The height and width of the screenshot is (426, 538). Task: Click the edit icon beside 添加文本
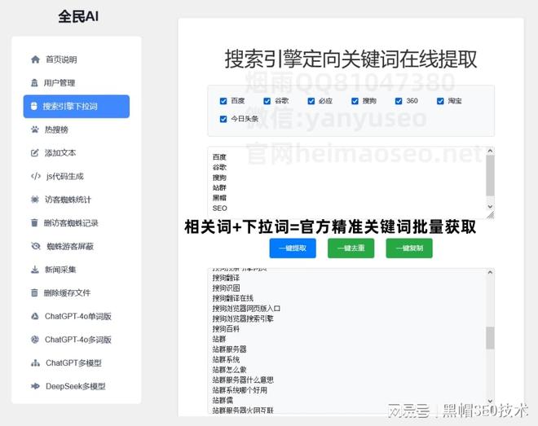pos(34,153)
